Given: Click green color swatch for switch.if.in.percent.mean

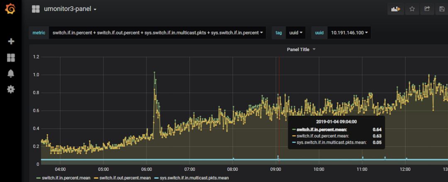Looking at the screenshot, I should (x=39, y=178).
